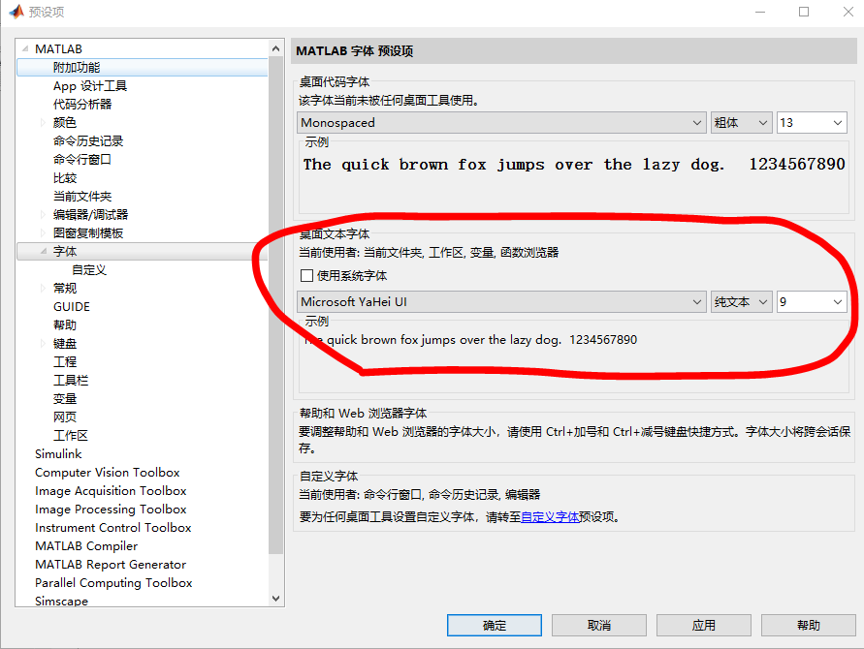Select 图窗复制模板 in the tree

coord(88,232)
